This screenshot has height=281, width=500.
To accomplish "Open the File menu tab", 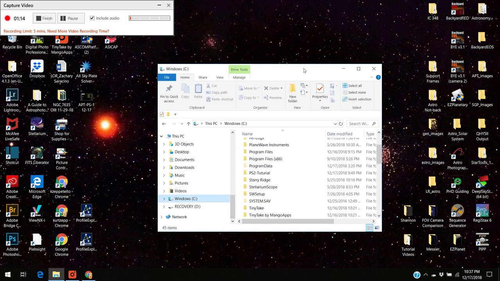I will [167, 77].
